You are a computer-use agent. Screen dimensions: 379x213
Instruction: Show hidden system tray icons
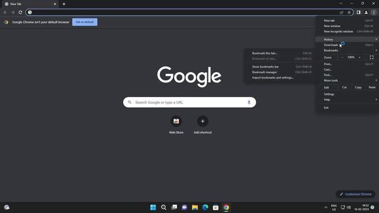click(x=326, y=208)
